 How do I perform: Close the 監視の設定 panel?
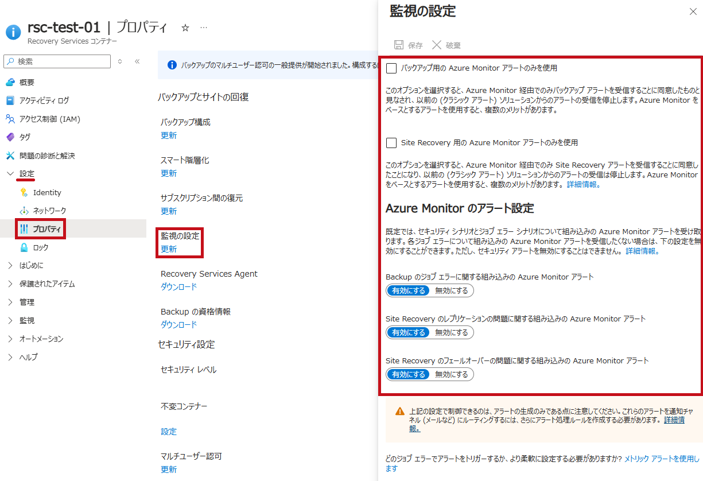pos(692,11)
